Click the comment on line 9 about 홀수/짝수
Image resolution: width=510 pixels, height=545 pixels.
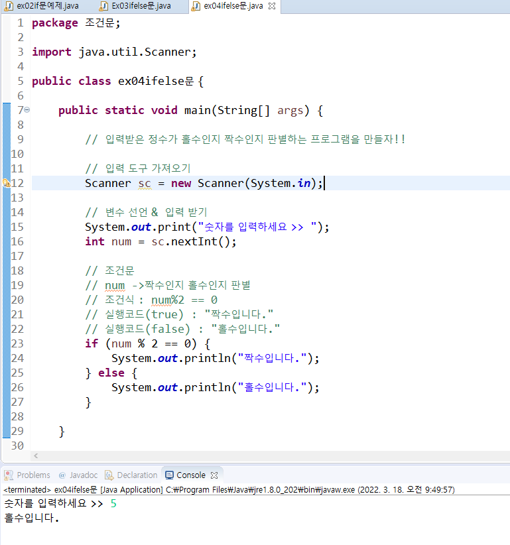coord(245,139)
